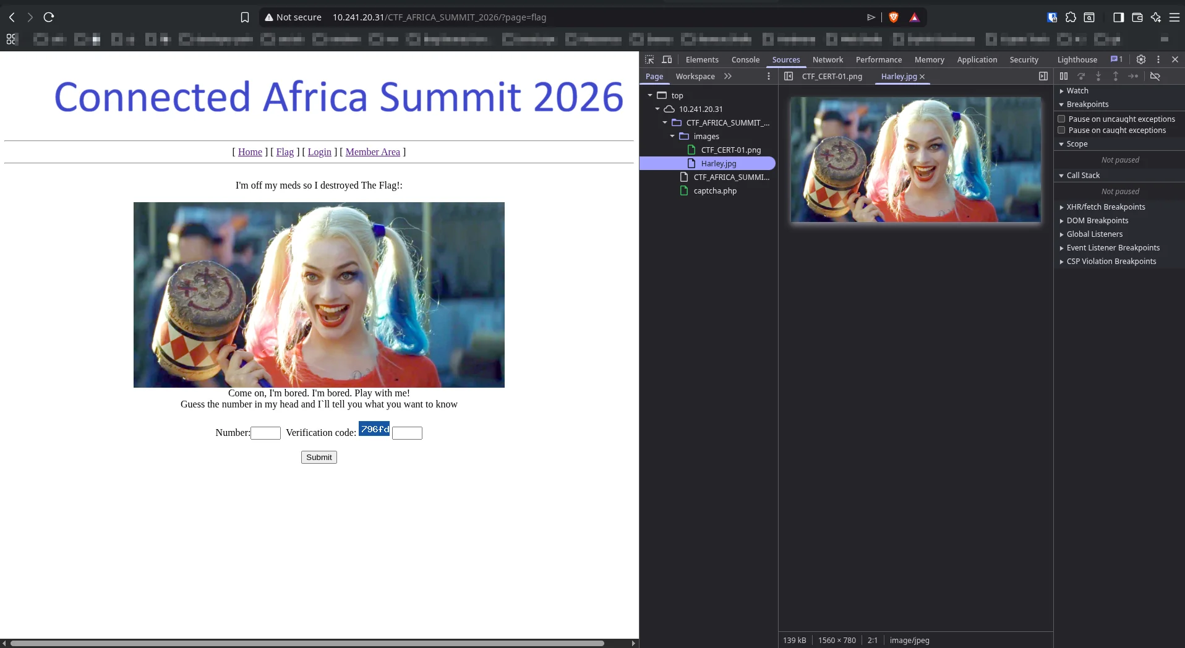Select CTF_CERT-01.png in the file tree
Image resolution: width=1185 pixels, height=648 pixels.
730,150
